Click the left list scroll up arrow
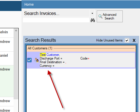 [16, 31]
